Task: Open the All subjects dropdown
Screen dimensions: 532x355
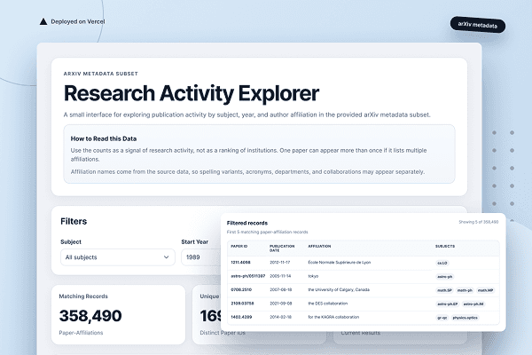Action: tap(118, 257)
